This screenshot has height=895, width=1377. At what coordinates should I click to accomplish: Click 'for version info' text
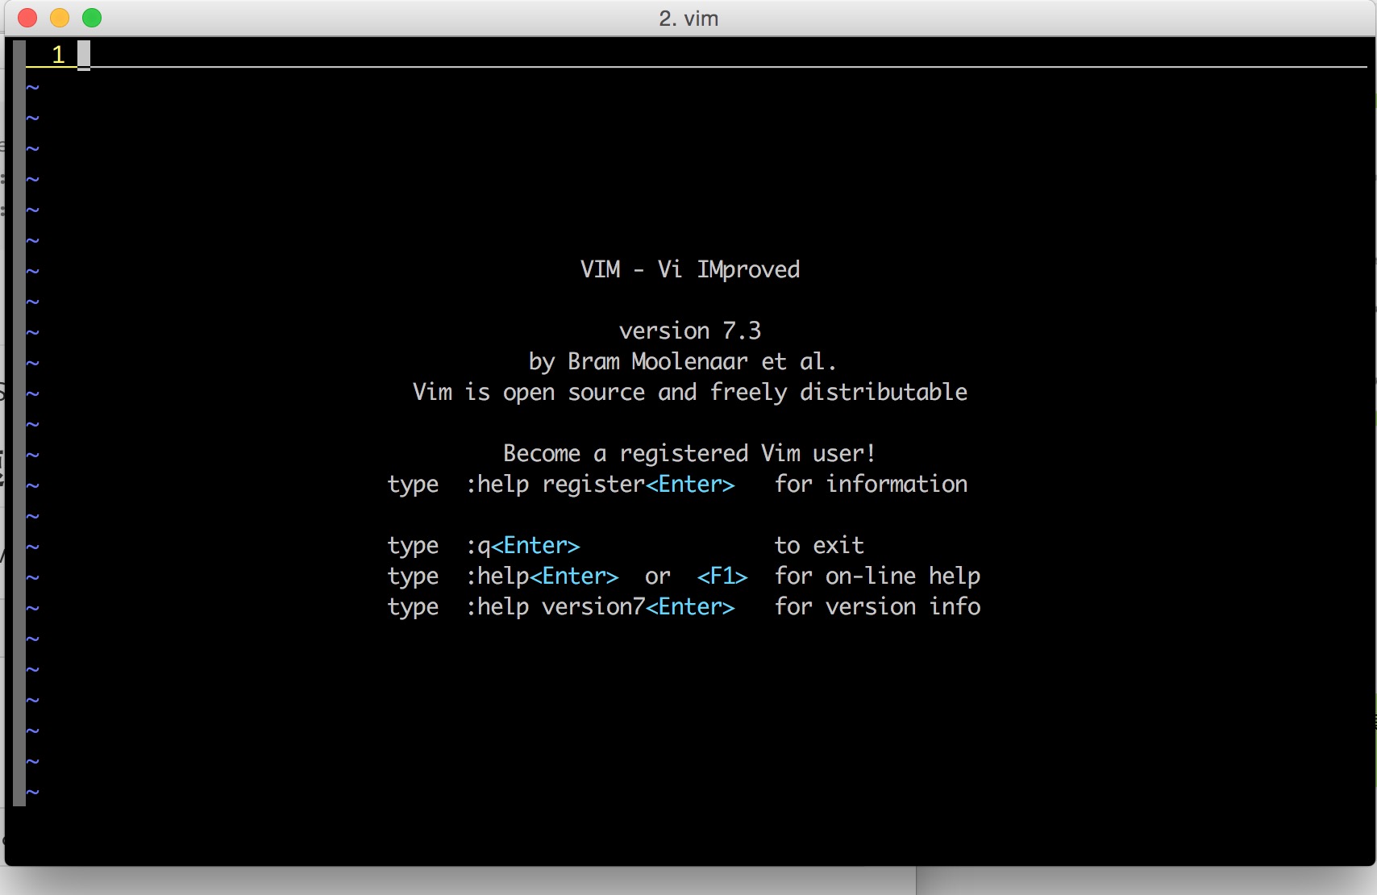877,606
